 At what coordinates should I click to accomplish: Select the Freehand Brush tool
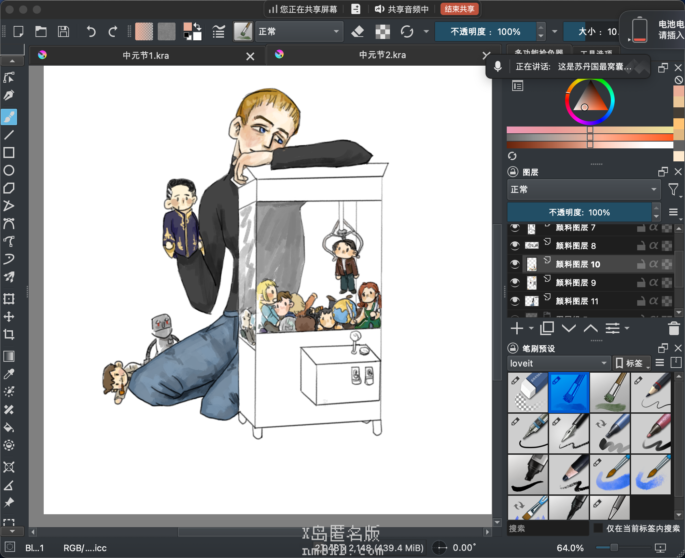(x=9, y=117)
